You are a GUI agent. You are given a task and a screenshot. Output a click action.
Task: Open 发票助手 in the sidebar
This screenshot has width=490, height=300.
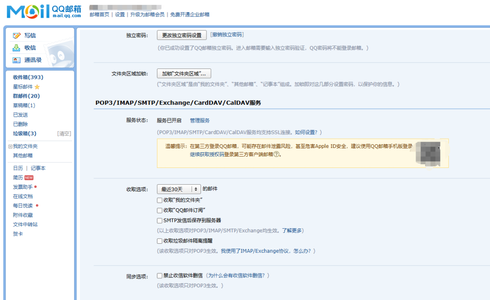click(23, 187)
